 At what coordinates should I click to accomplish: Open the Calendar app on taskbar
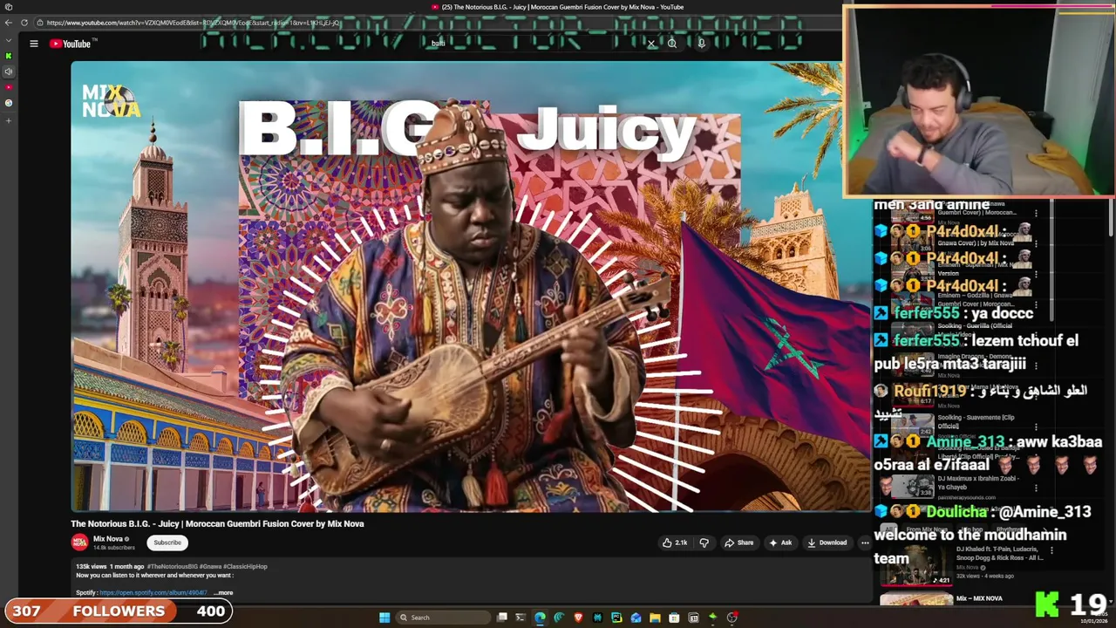pos(693,618)
